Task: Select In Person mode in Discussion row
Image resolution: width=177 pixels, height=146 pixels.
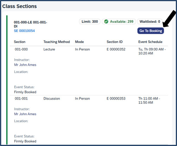Action: (x=82, y=99)
